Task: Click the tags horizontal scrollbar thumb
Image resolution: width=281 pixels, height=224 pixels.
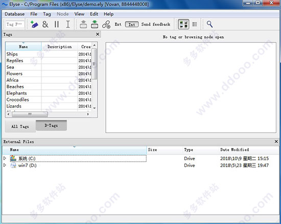Action: coord(30,114)
